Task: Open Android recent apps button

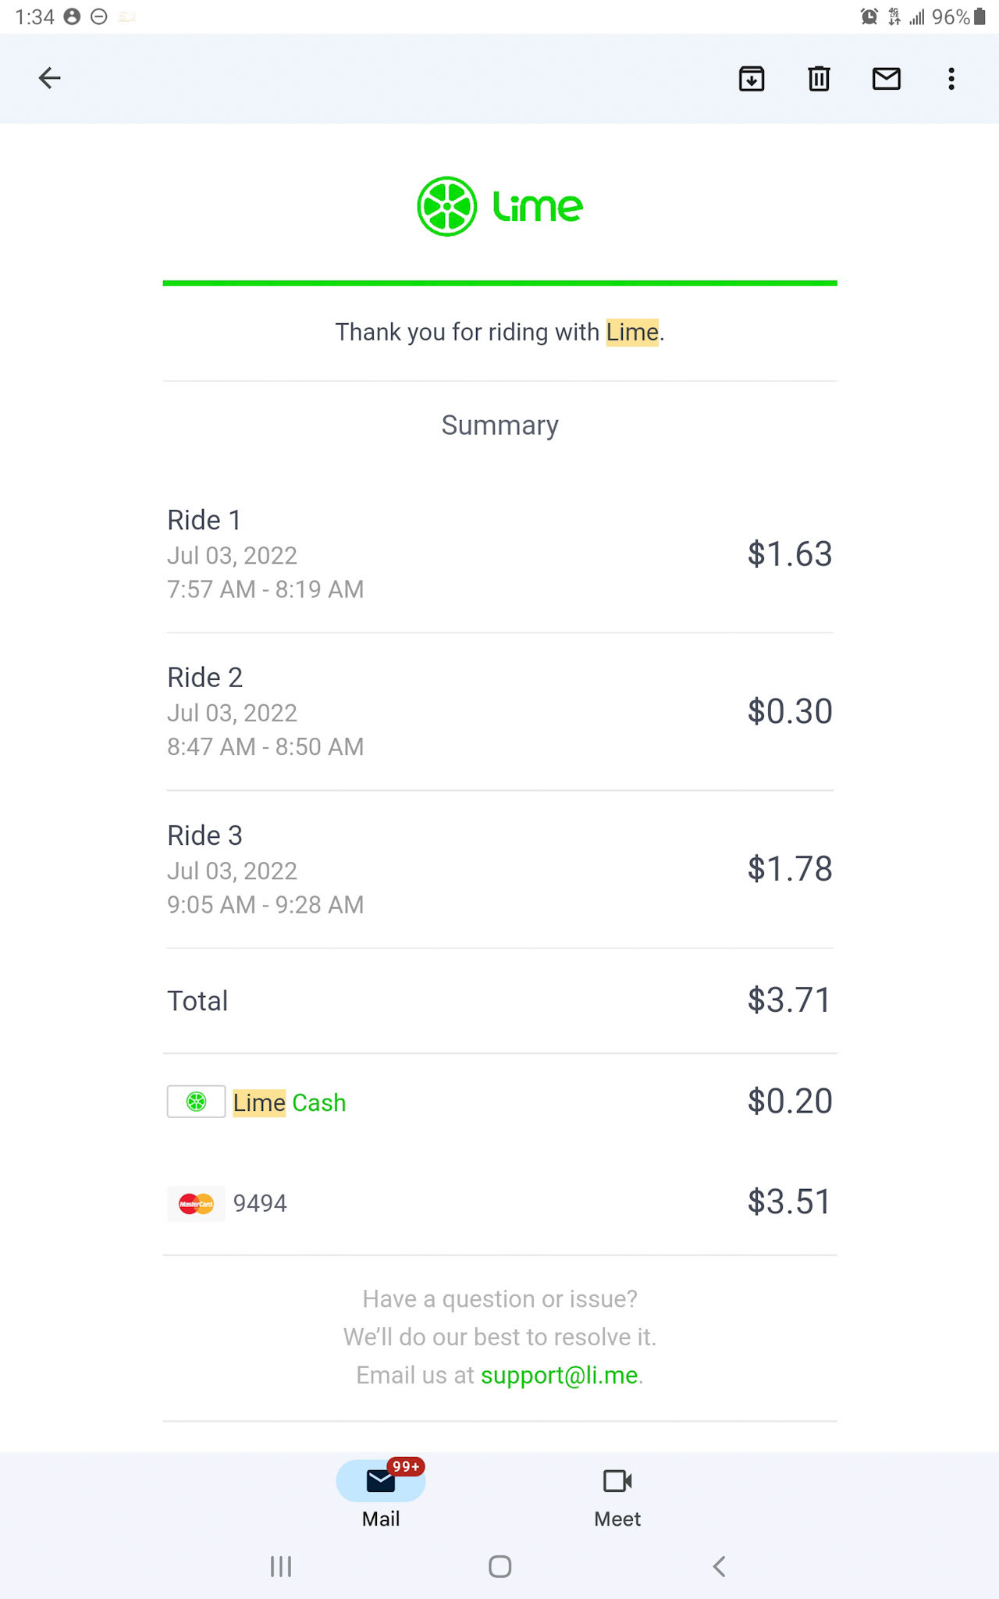Action: [x=280, y=1566]
